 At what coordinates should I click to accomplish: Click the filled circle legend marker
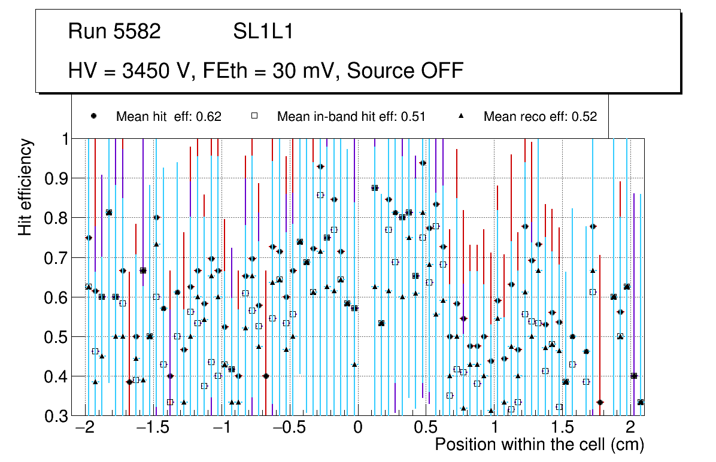(93, 116)
